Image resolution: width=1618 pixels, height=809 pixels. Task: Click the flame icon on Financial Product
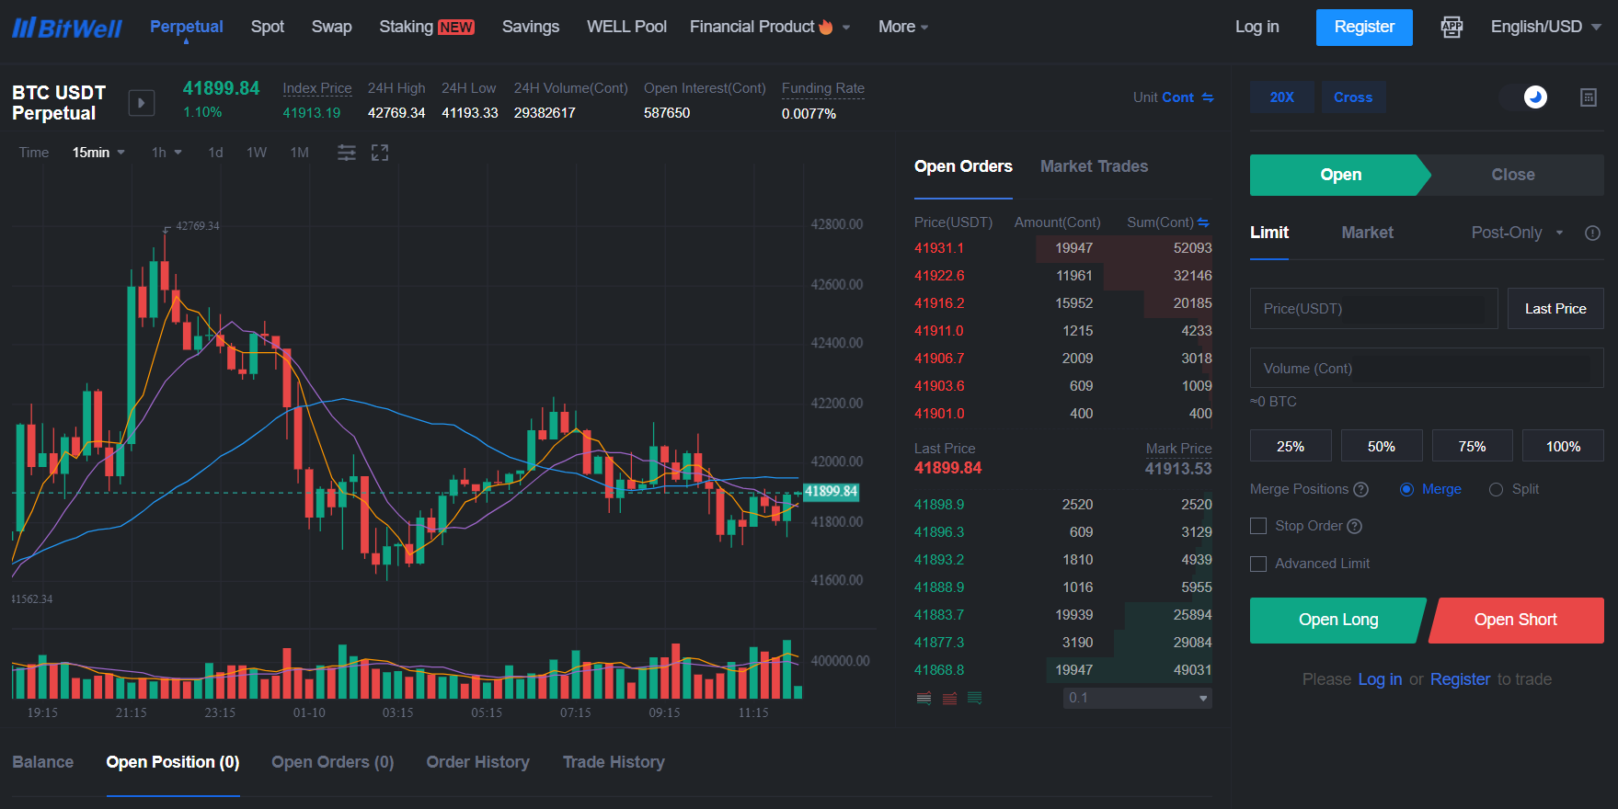[x=826, y=27]
